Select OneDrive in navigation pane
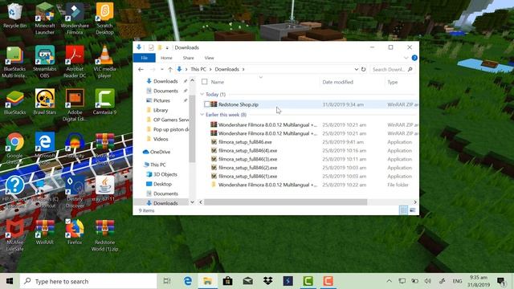 [x=160, y=152]
